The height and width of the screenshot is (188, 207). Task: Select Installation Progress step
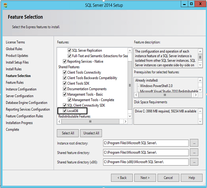pyautogui.click(x=19, y=123)
